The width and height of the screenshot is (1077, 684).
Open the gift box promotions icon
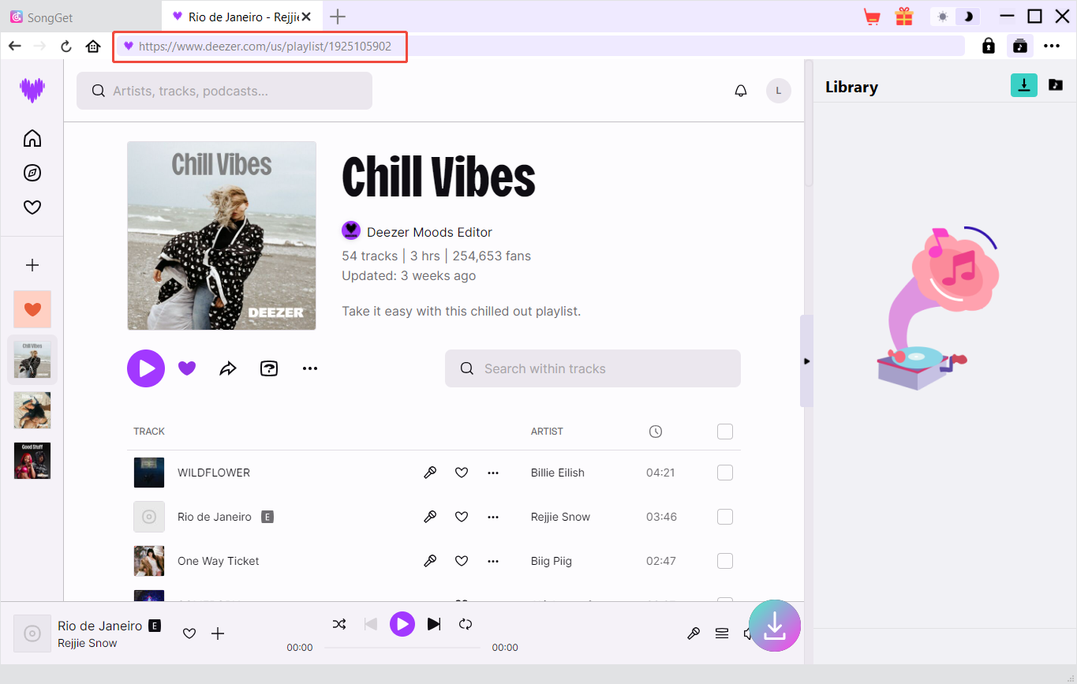click(903, 17)
